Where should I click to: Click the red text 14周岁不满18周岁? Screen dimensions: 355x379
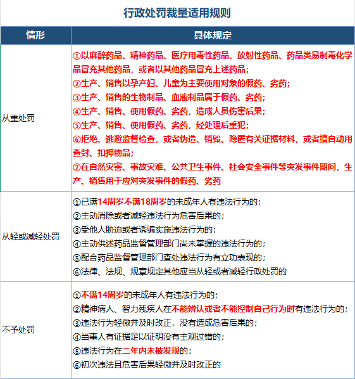pyautogui.click(x=132, y=202)
